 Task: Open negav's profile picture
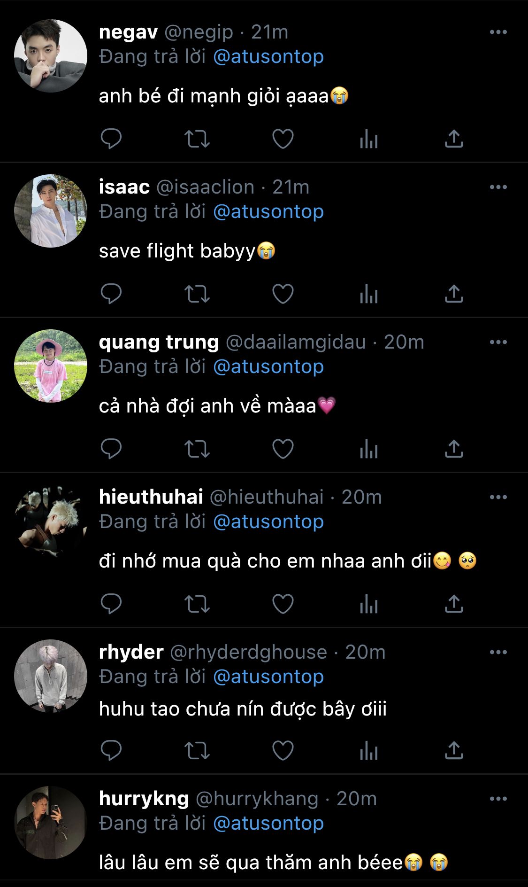(51, 55)
